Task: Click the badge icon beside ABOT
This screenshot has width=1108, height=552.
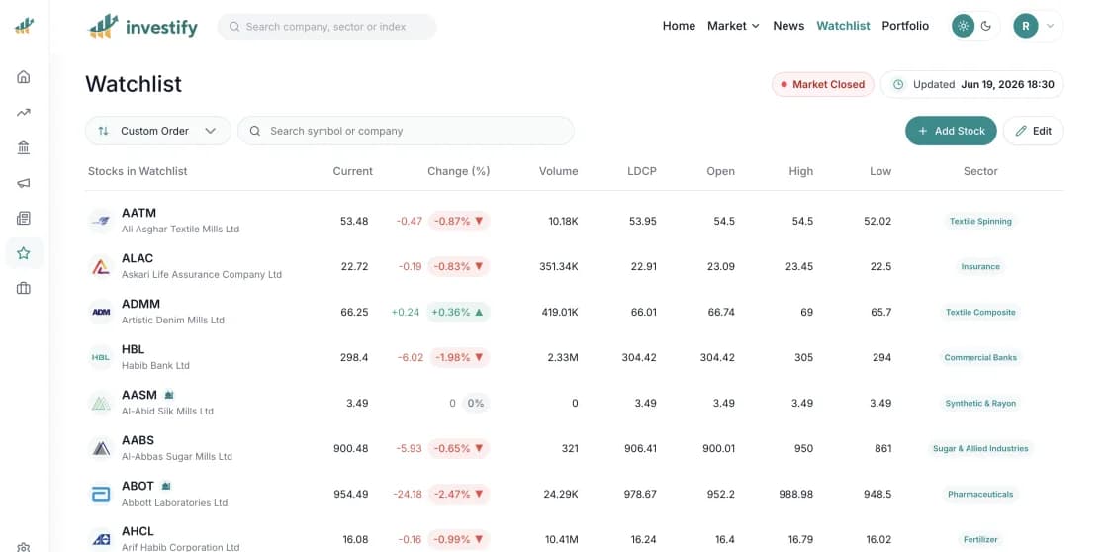Action: 165,486
